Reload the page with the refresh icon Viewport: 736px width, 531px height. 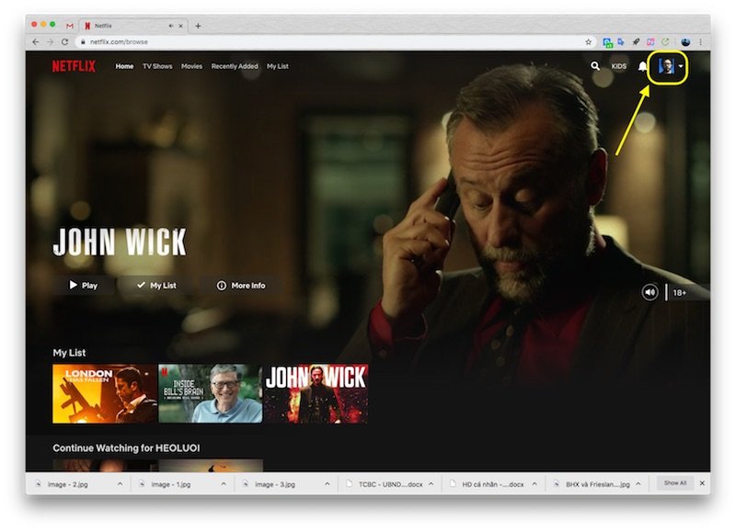(64, 41)
